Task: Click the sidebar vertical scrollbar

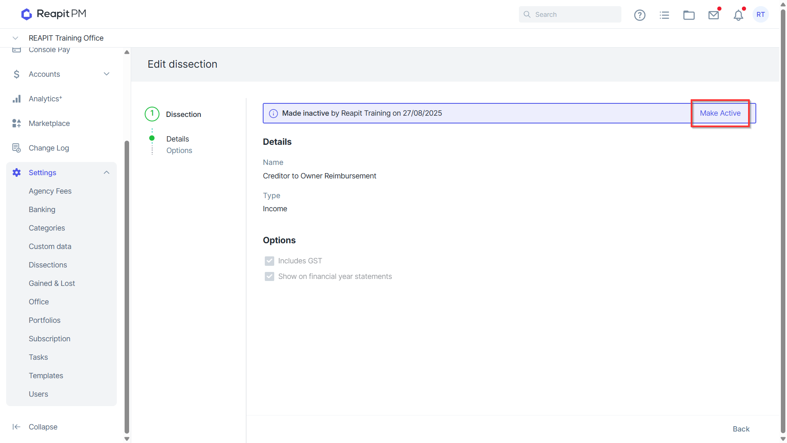Action: tap(127, 287)
